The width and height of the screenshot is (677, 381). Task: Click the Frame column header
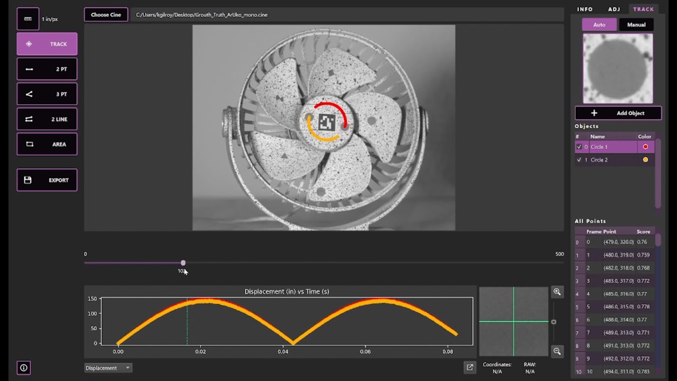(x=593, y=232)
